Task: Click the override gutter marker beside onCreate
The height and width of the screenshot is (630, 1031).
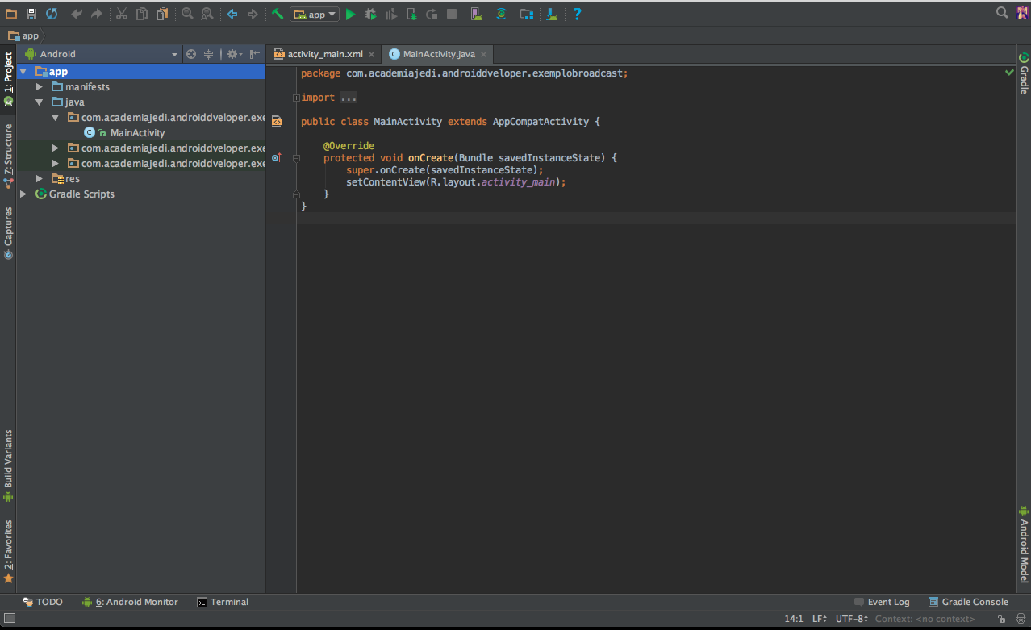Action: coord(276,158)
